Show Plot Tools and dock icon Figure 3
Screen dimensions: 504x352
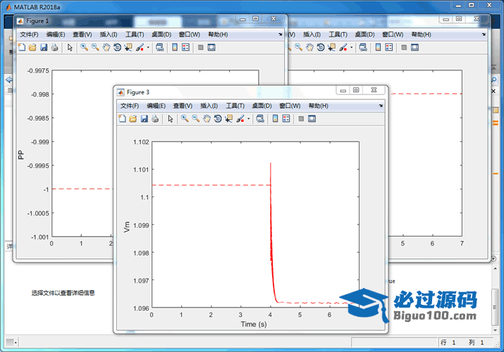coord(312,119)
